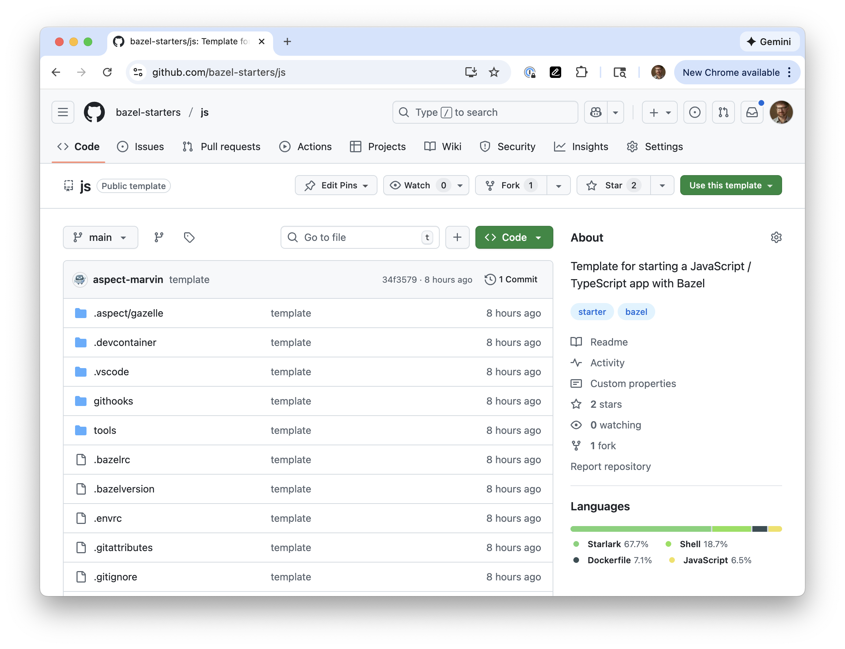Image resolution: width=845 pixels, height=649 pixels.
Task: Reload the page in Chrome
Action: tap(107, 72)
